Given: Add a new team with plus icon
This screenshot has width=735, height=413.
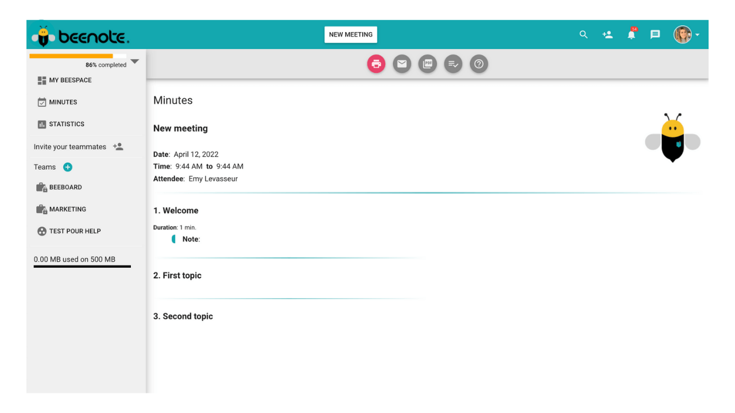Looking at the screenshot, I should pos(68,167).
